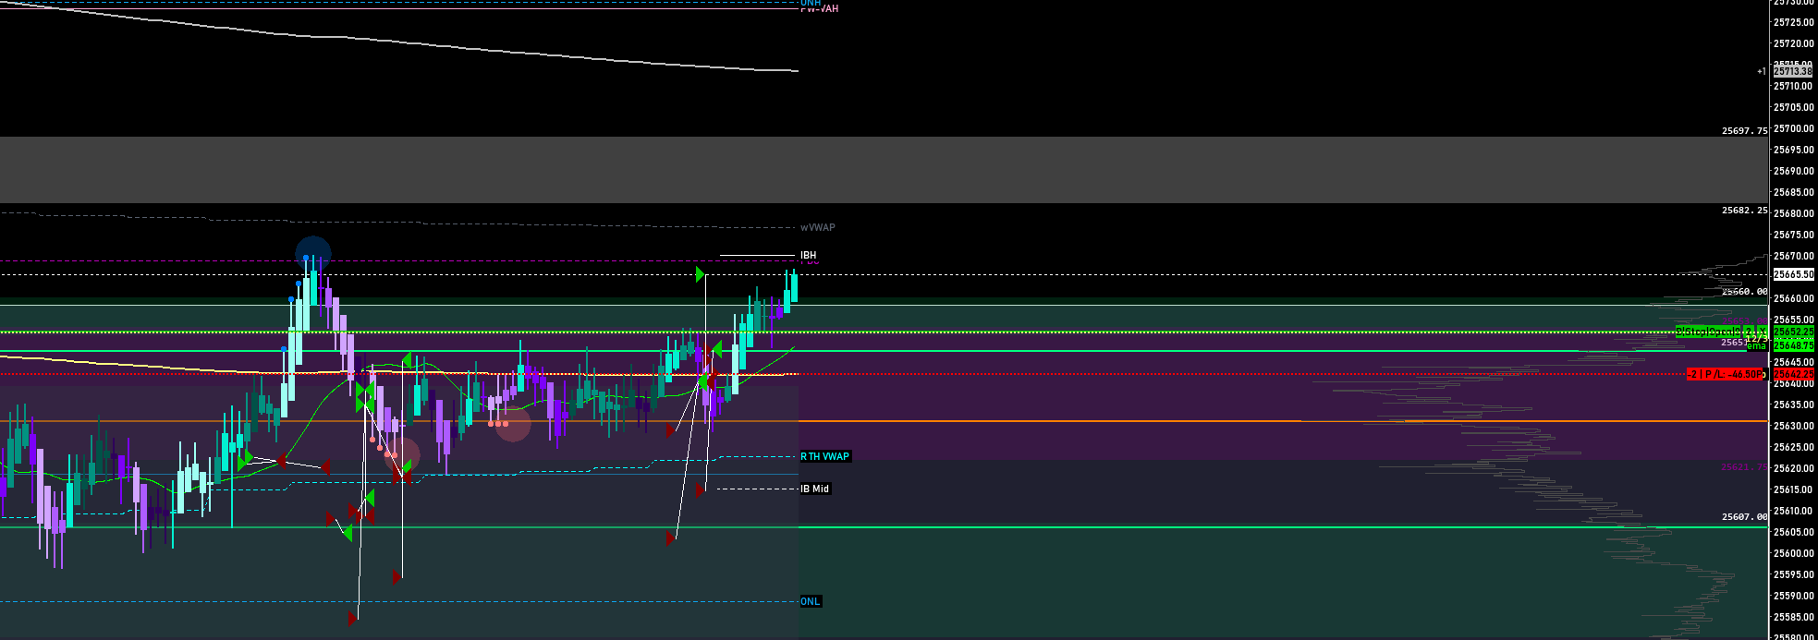The height and width of the screenshot is (640, 1818).
Task: Select the orange horizontal level line
Action: (884, 421)
